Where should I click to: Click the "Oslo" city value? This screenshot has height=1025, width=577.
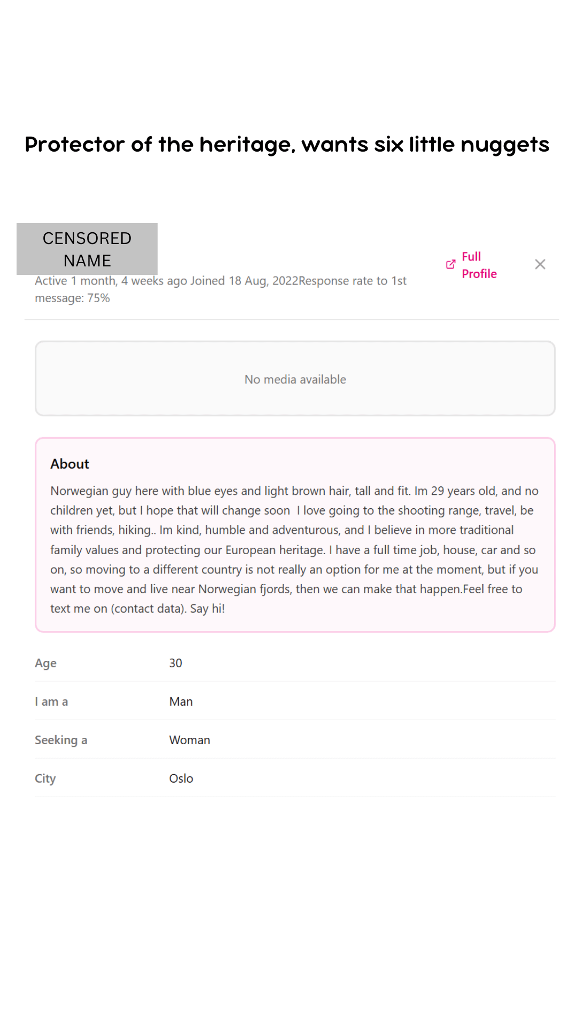181,778
